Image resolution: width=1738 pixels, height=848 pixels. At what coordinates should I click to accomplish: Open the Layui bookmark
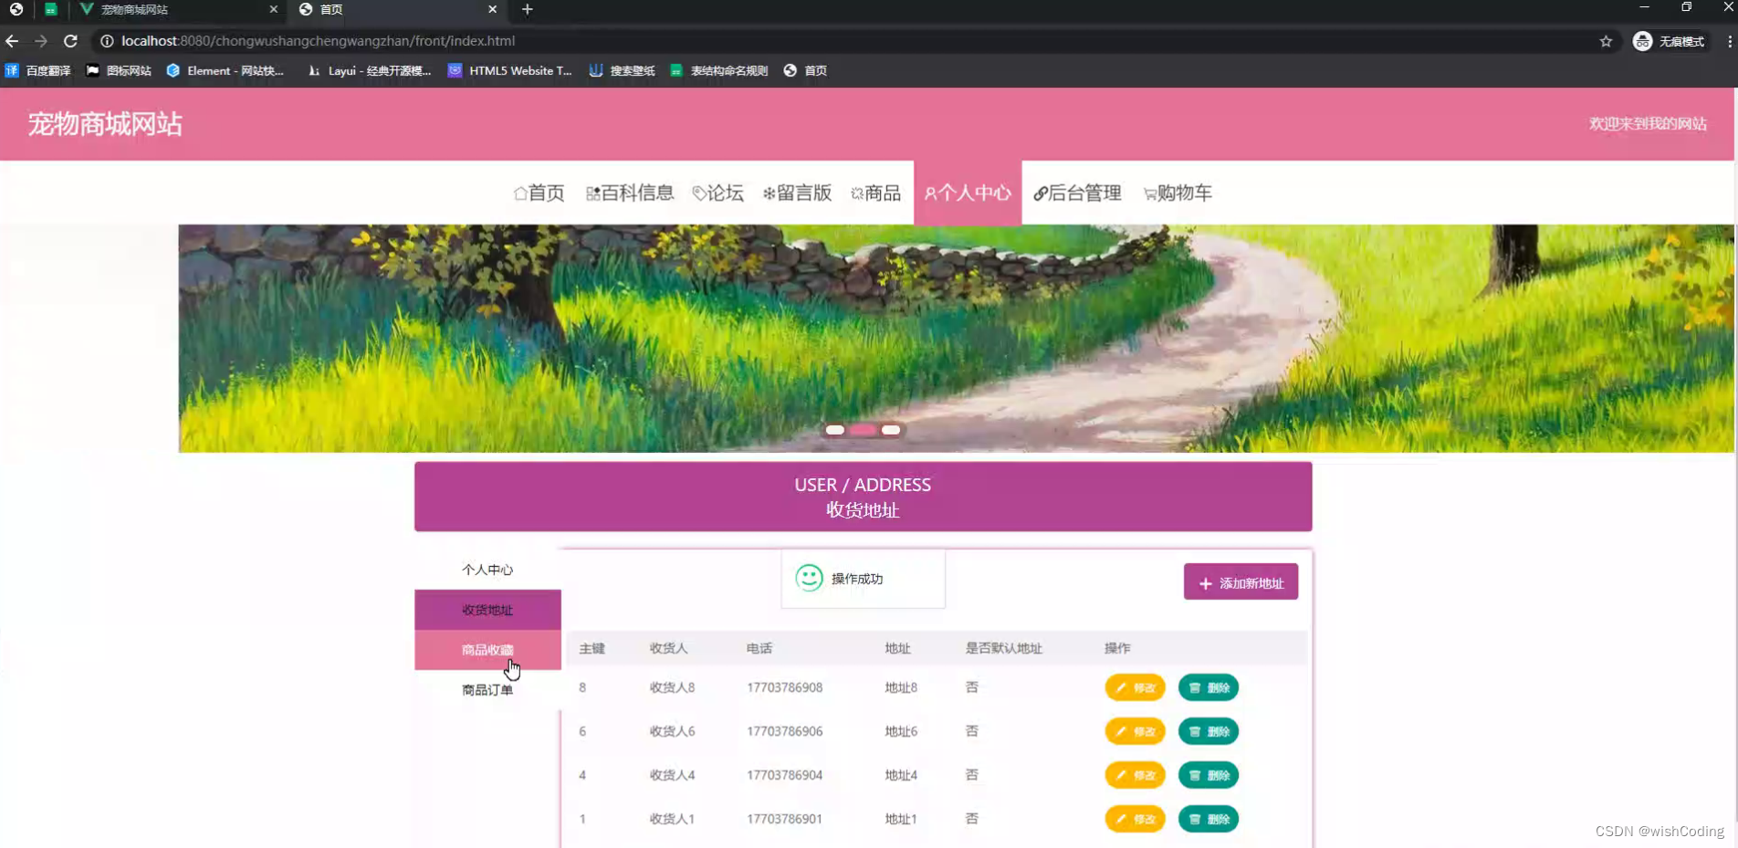pos(370,70)
